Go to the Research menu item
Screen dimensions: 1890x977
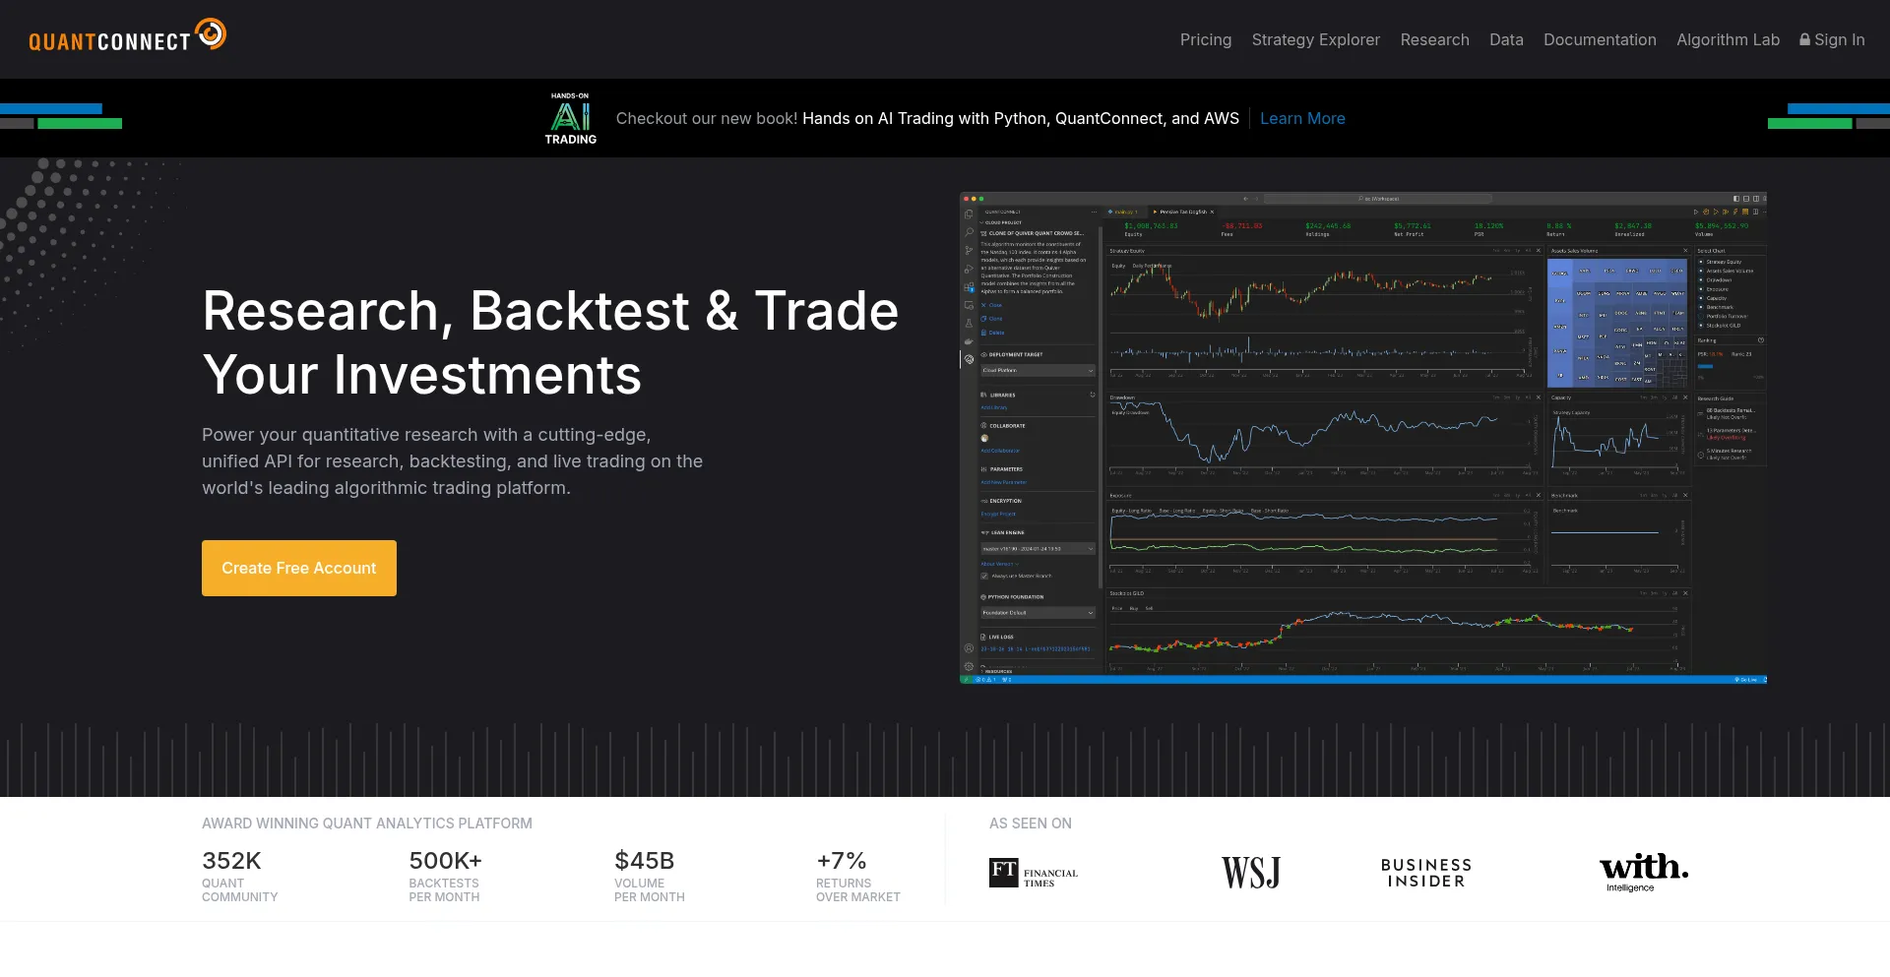pos(1434,39)
